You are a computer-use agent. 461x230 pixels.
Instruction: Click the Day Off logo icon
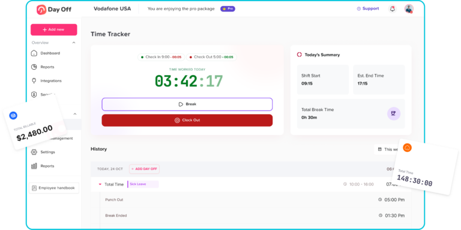(x=41, y=10)
